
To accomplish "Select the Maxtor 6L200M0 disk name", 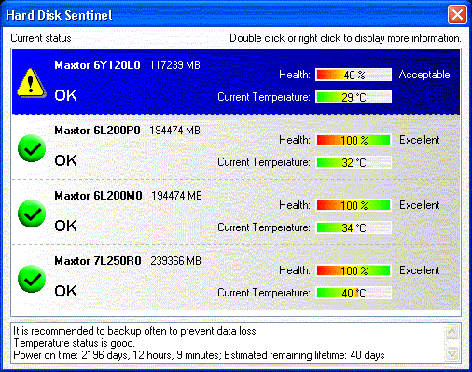I will pyautogui.click(x=98, y=196).
